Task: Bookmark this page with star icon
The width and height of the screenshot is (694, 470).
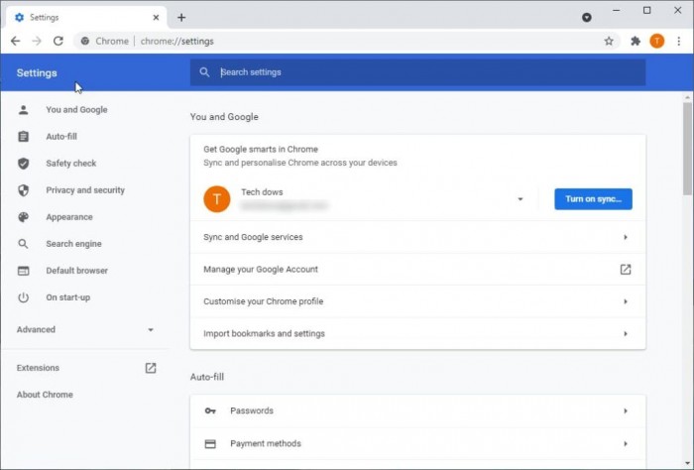Action: 609,41
